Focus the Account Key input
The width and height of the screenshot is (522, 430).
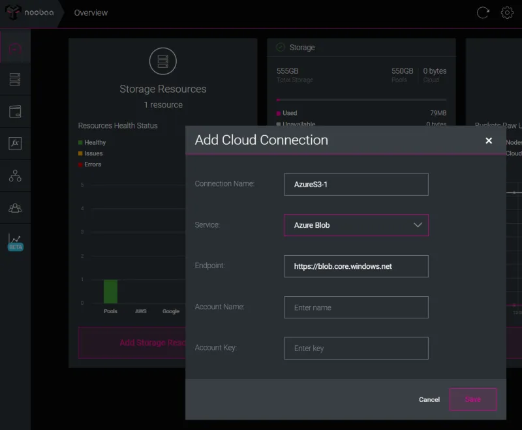click(x=356, y=348)
